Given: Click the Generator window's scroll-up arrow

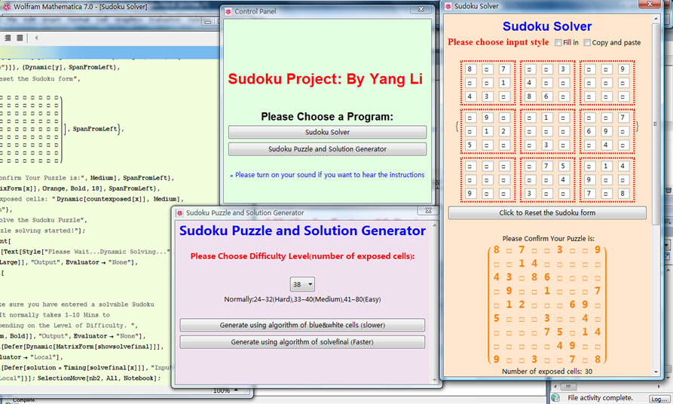Looking at the screenshot, I should pos(434,225).
